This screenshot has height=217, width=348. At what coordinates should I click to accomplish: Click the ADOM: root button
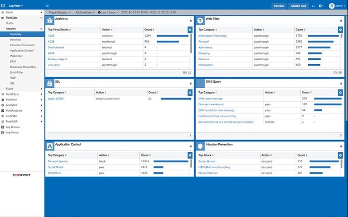(298, 6)
